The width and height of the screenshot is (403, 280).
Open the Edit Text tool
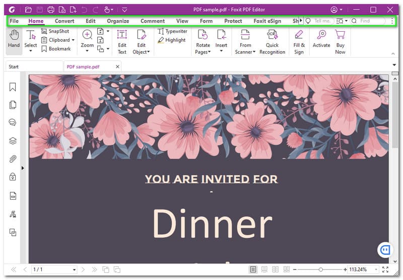(122, 41)
